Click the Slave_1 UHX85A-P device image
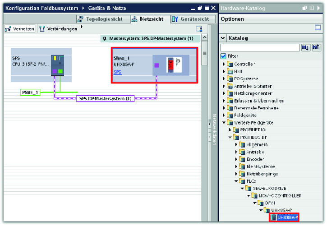 (x=173, y=65)
